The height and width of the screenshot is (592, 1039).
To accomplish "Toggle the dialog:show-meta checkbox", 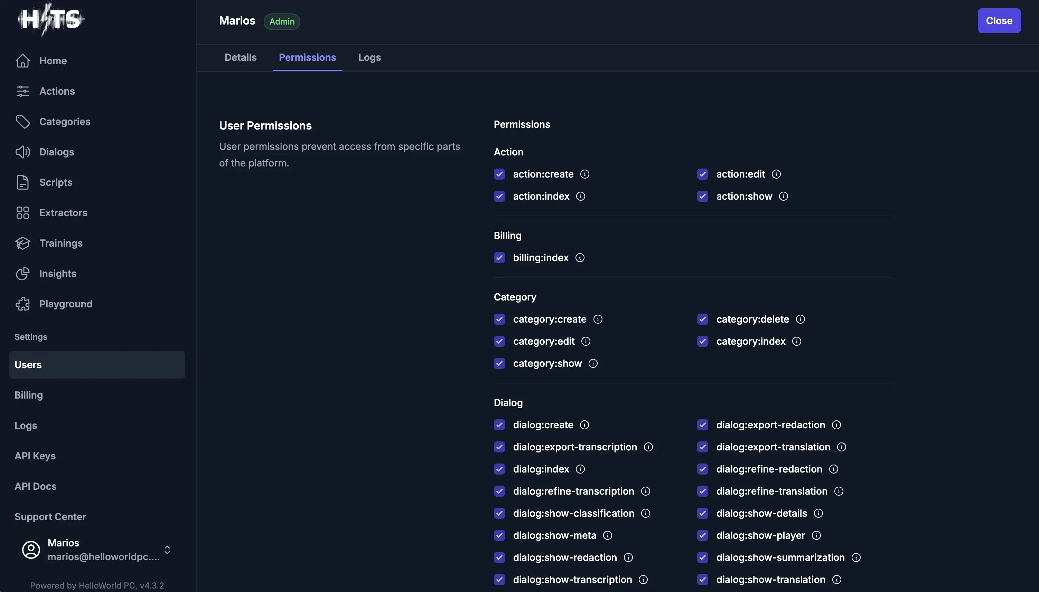I will pos(499,535).
